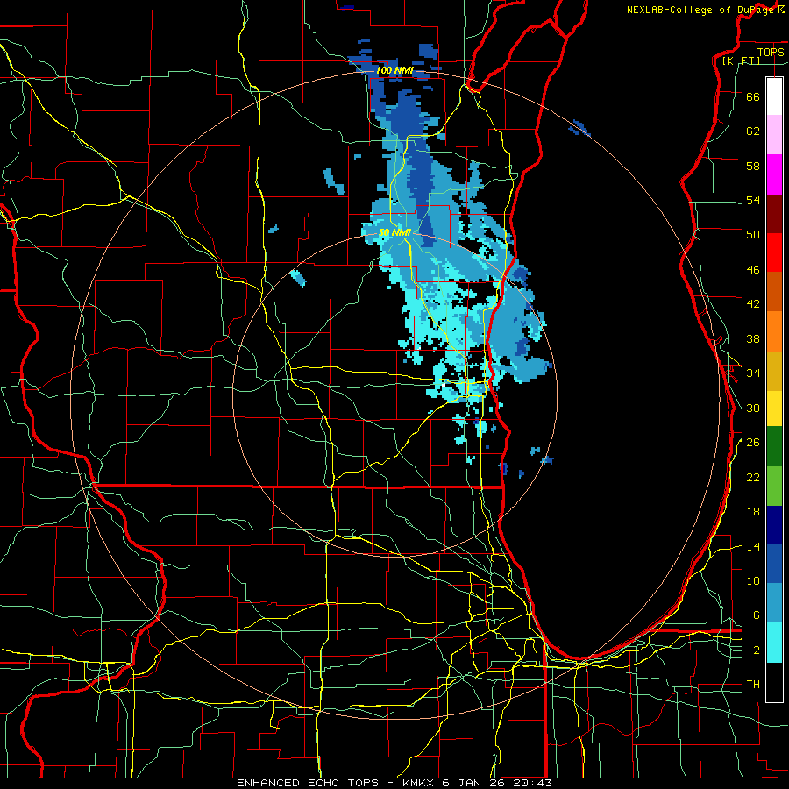Click the 30 legend value
789x789 pixels.
tap(753, 408)
